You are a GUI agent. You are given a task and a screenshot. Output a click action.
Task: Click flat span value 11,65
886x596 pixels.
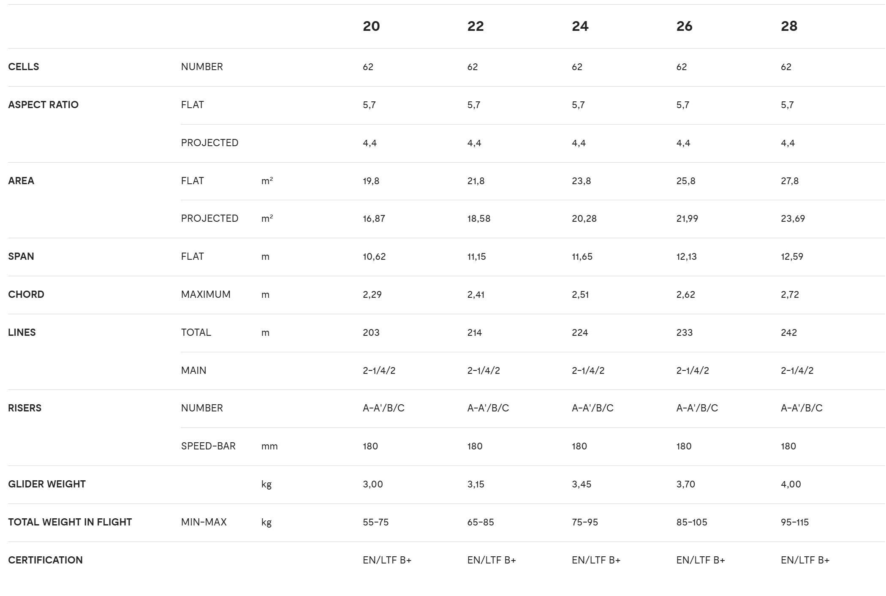tap(582, 257)
